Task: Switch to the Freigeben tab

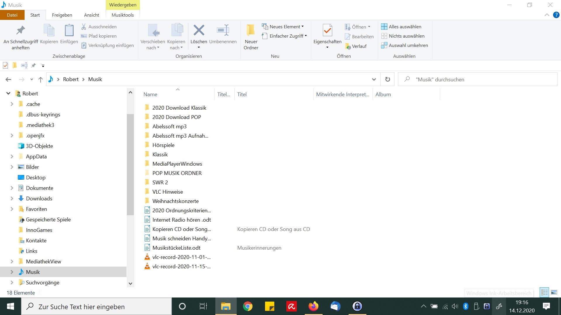Action: pyautogui.click(x=62, y=15)
